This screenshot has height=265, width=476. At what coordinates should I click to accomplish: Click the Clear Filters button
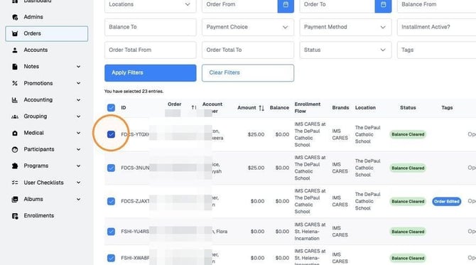(248, 73)
